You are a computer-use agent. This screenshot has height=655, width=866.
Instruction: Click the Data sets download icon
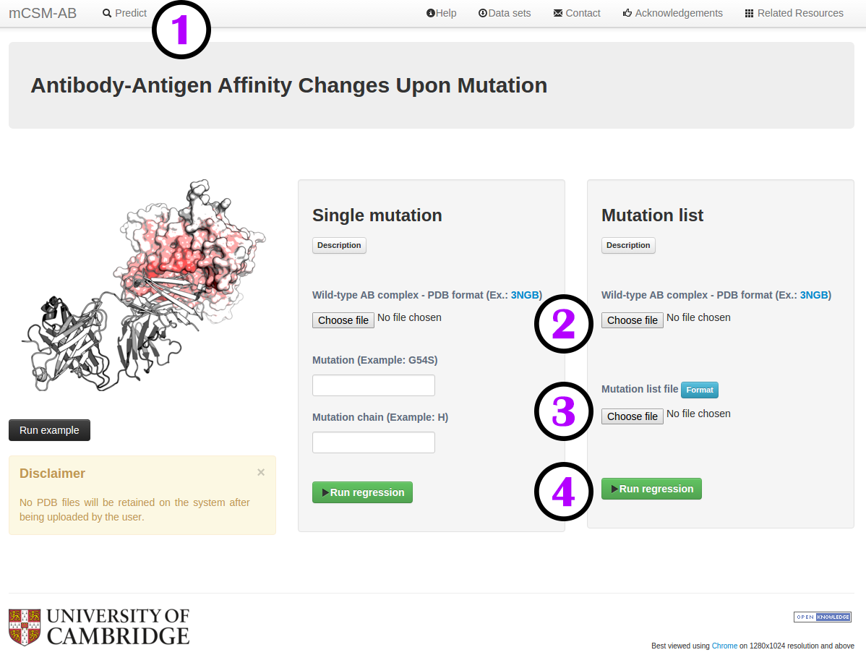(483, 13)
